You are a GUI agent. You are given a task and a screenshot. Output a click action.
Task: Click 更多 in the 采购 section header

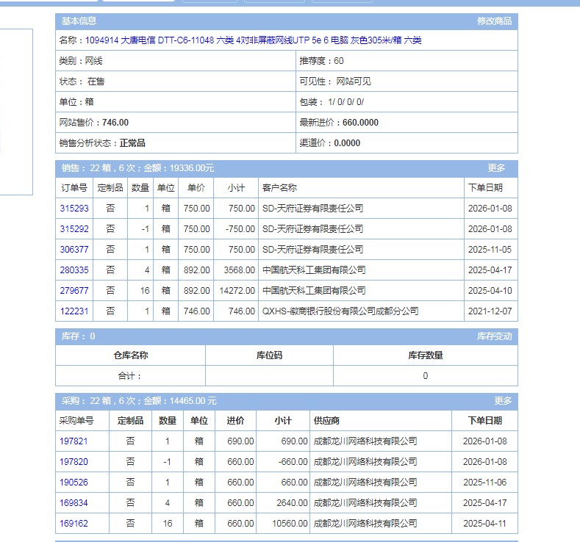(x=503, y=401)
